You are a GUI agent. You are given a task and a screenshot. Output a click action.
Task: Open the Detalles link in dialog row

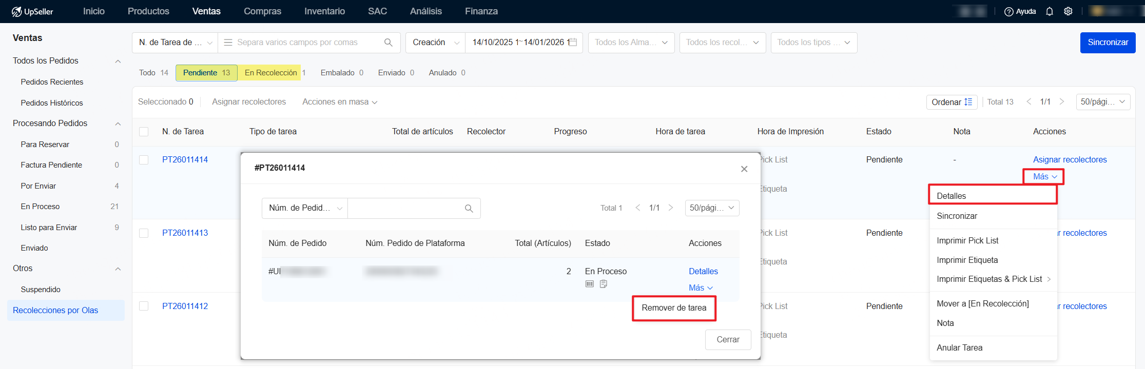click(703, 271)
